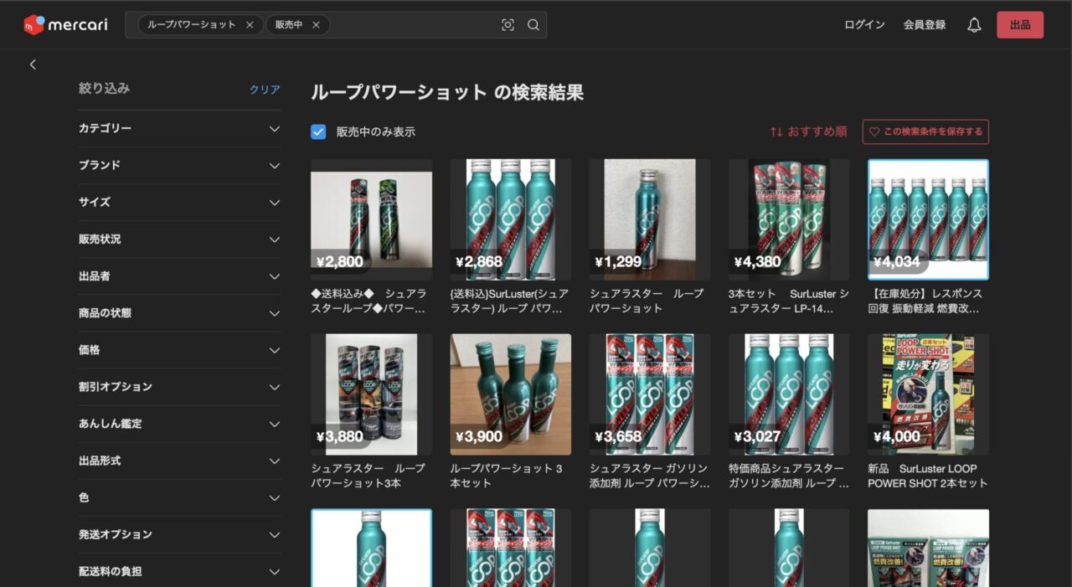Click title 【在庫処分】レスポンス回復 振動軽減

pos(925,301)
